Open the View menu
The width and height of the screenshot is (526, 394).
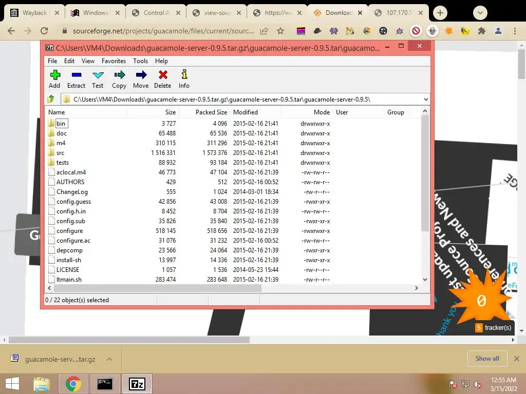click(x=88, y=61)
